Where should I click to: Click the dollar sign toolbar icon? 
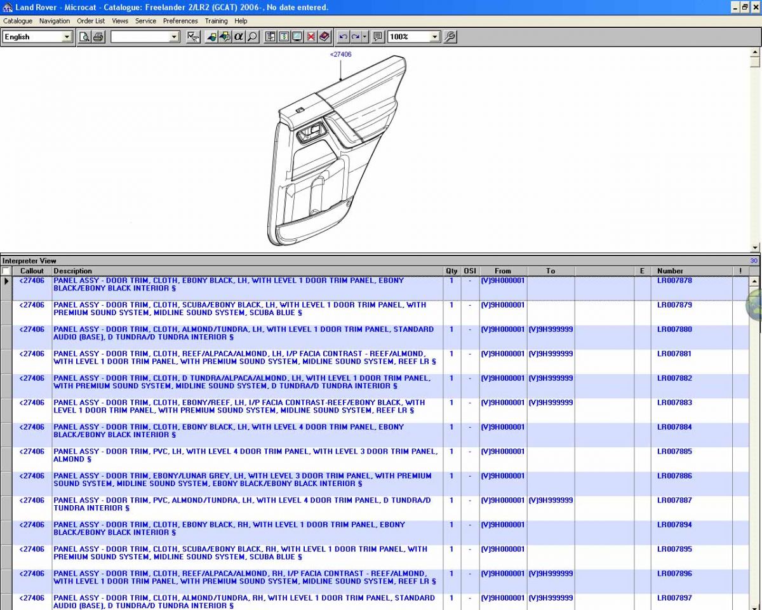coord(283,37)
